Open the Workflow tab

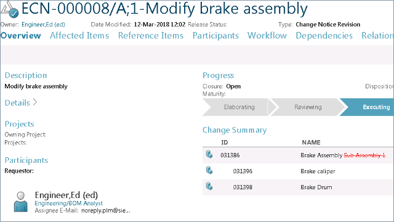click(x=267, y=36)
